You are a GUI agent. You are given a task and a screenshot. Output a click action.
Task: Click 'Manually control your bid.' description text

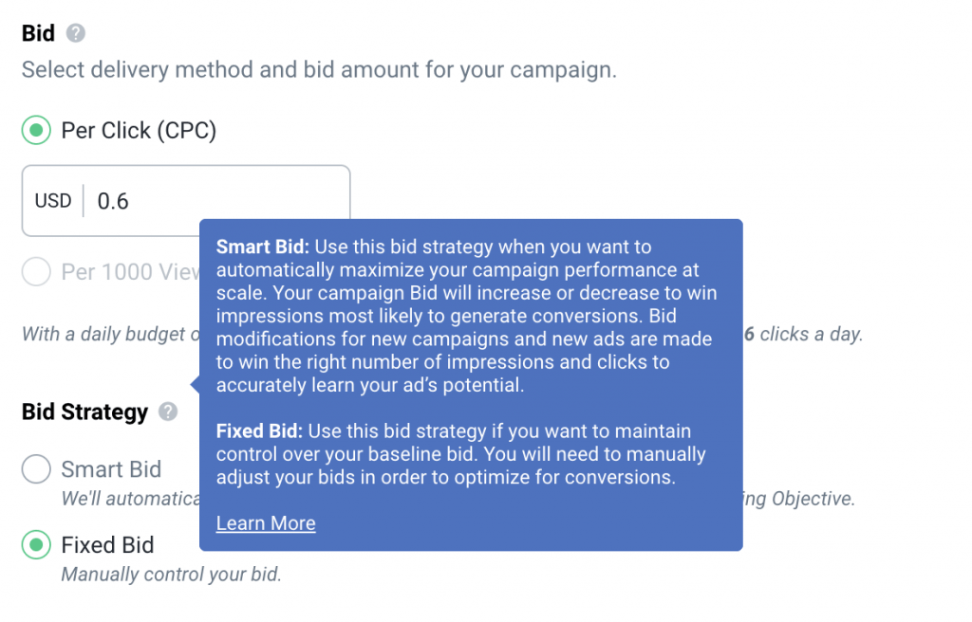[x=171, y=575]
